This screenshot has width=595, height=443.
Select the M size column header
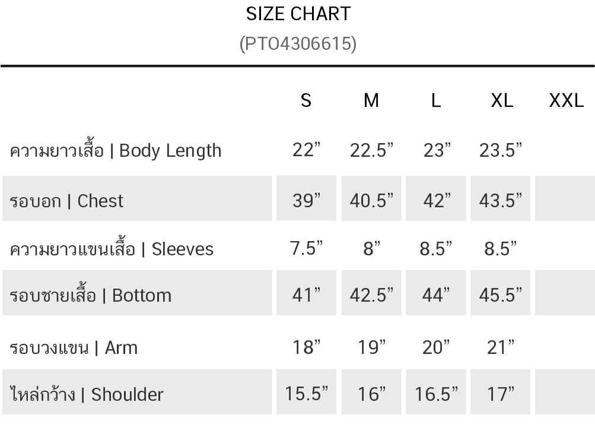point(371,101)
